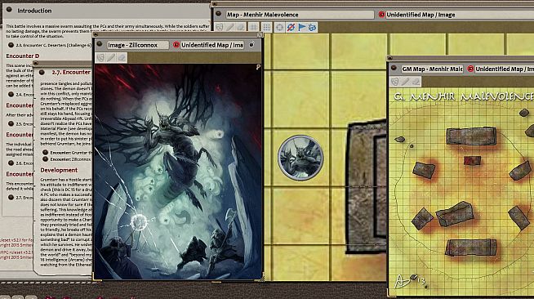Click the record link icon beside the 2.7. Encounter title

pyautogui.click(x=42, y=72)
